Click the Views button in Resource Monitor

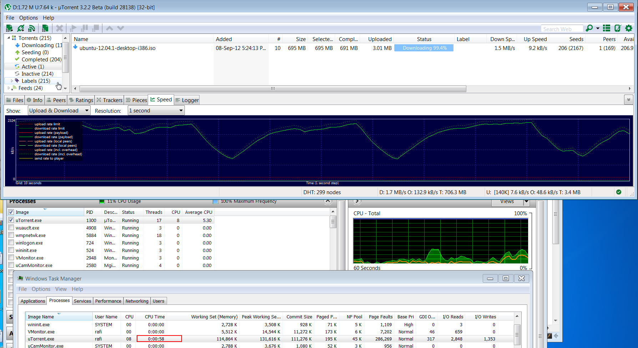point(507,202)
